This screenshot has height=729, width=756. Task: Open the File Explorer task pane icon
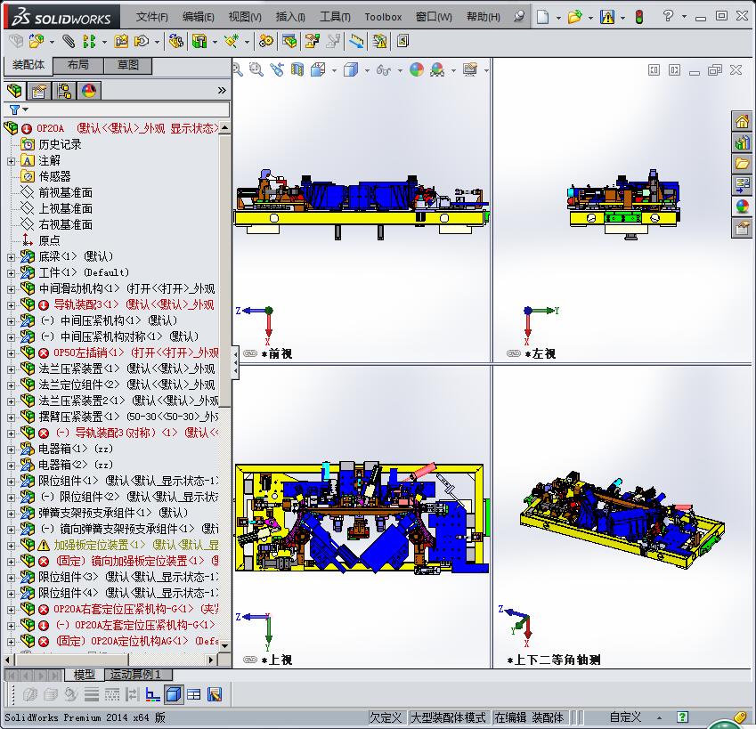[x=742, y=164]
